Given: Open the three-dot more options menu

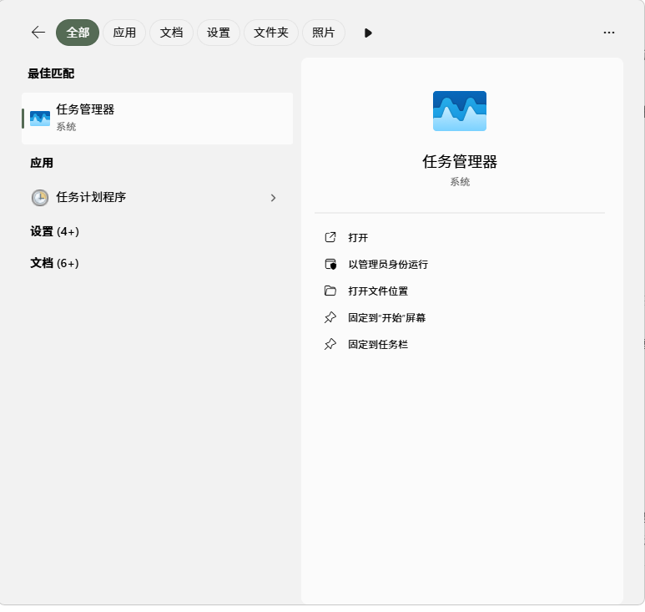Looking at the screenshot, I should pyautogui.click(x=608, y=33).
